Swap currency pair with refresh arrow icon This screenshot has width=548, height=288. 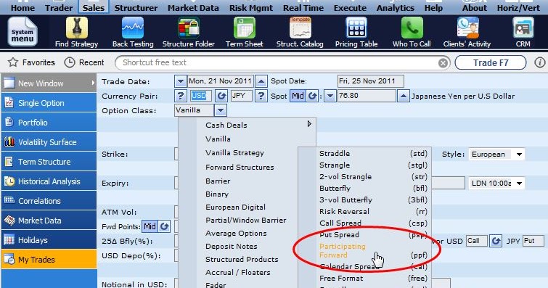point(221,96)
